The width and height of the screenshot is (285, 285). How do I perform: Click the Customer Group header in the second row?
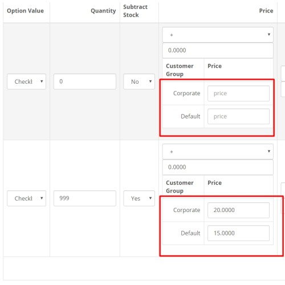click(x=180, y=187)
